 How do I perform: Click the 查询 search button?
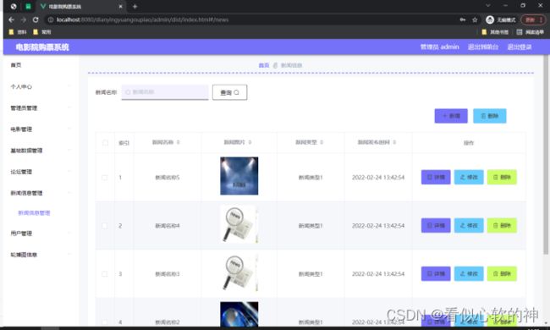(230, 92)
